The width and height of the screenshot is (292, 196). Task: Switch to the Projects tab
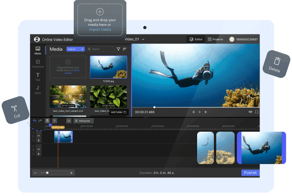point(215,39)
